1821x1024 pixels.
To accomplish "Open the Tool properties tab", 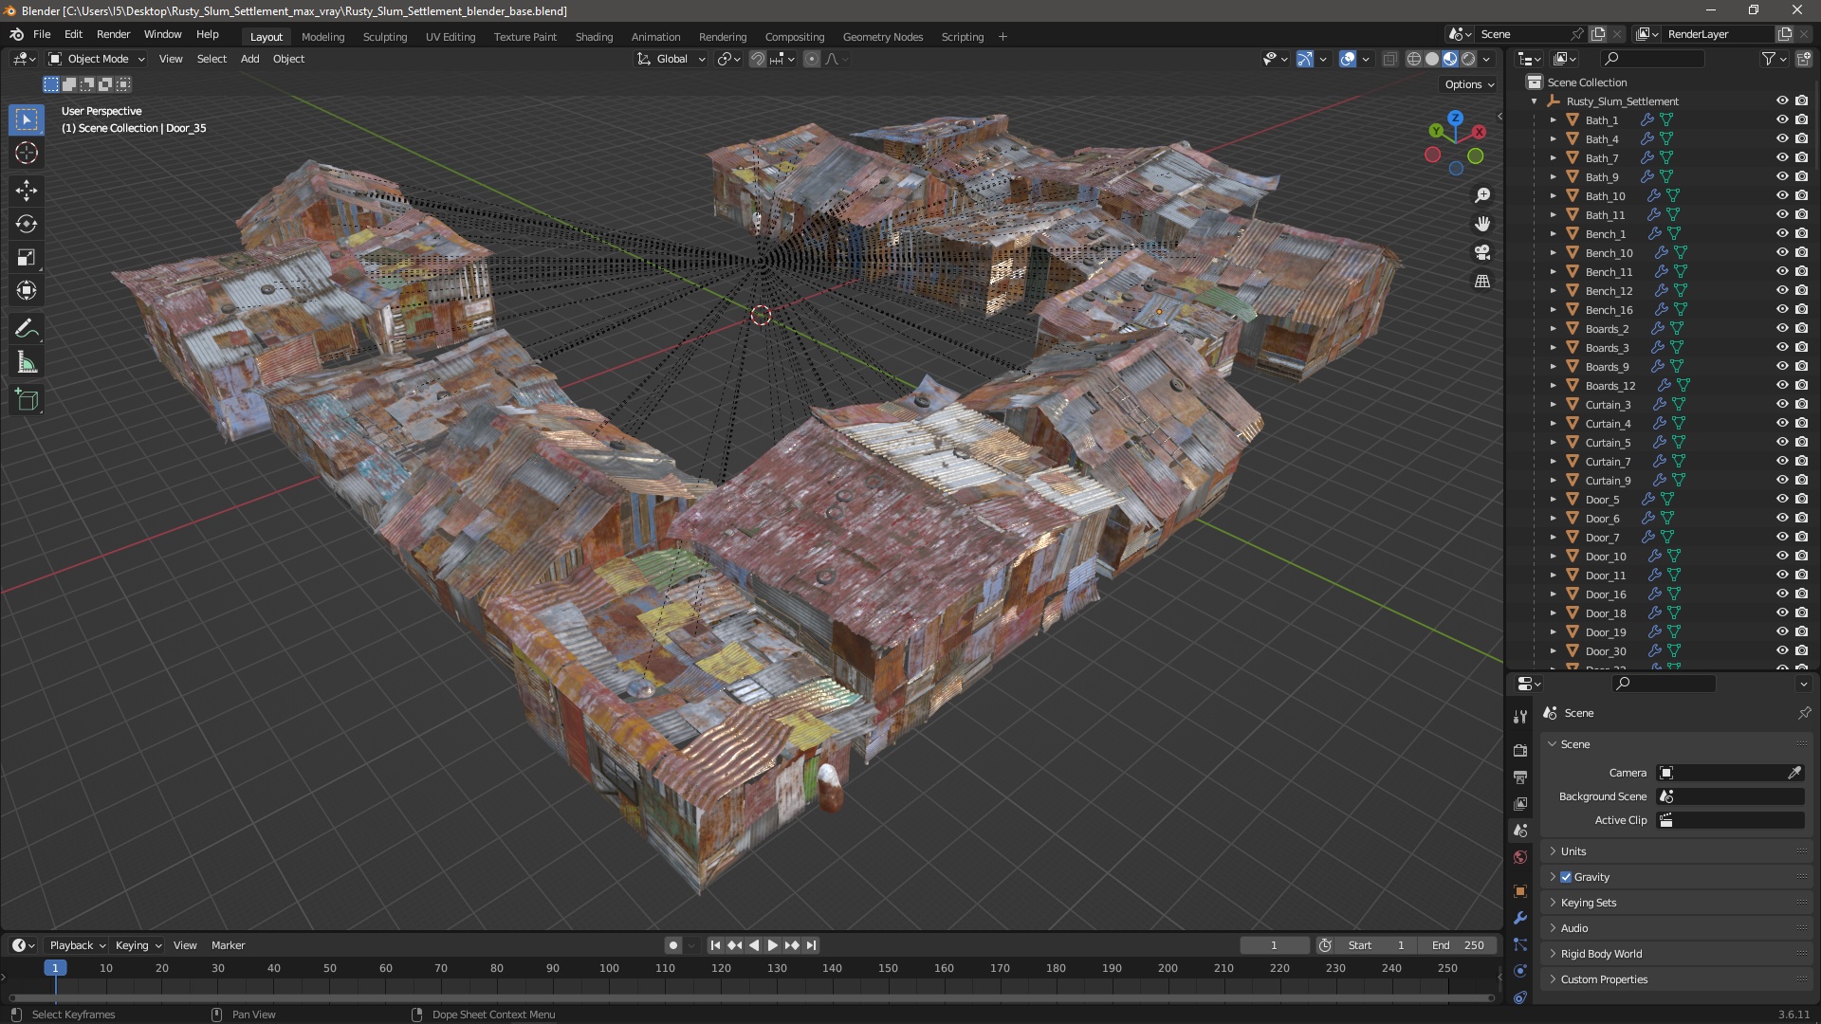I will pos(1520,717).
